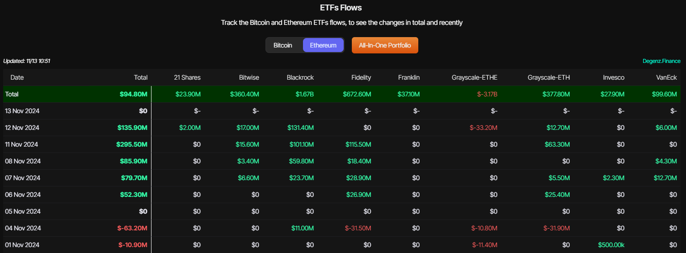Click the Date column header
The width and height of the screenshot is (686, 253).
pyautogui.click(x=17, y=77)
